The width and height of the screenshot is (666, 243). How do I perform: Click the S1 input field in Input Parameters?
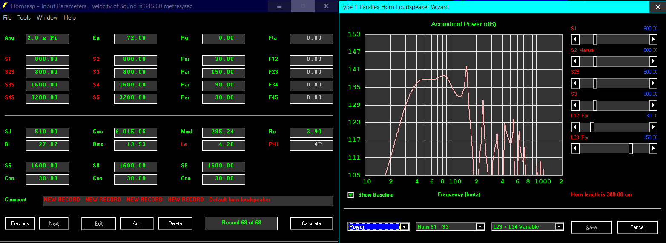(47, 60)
